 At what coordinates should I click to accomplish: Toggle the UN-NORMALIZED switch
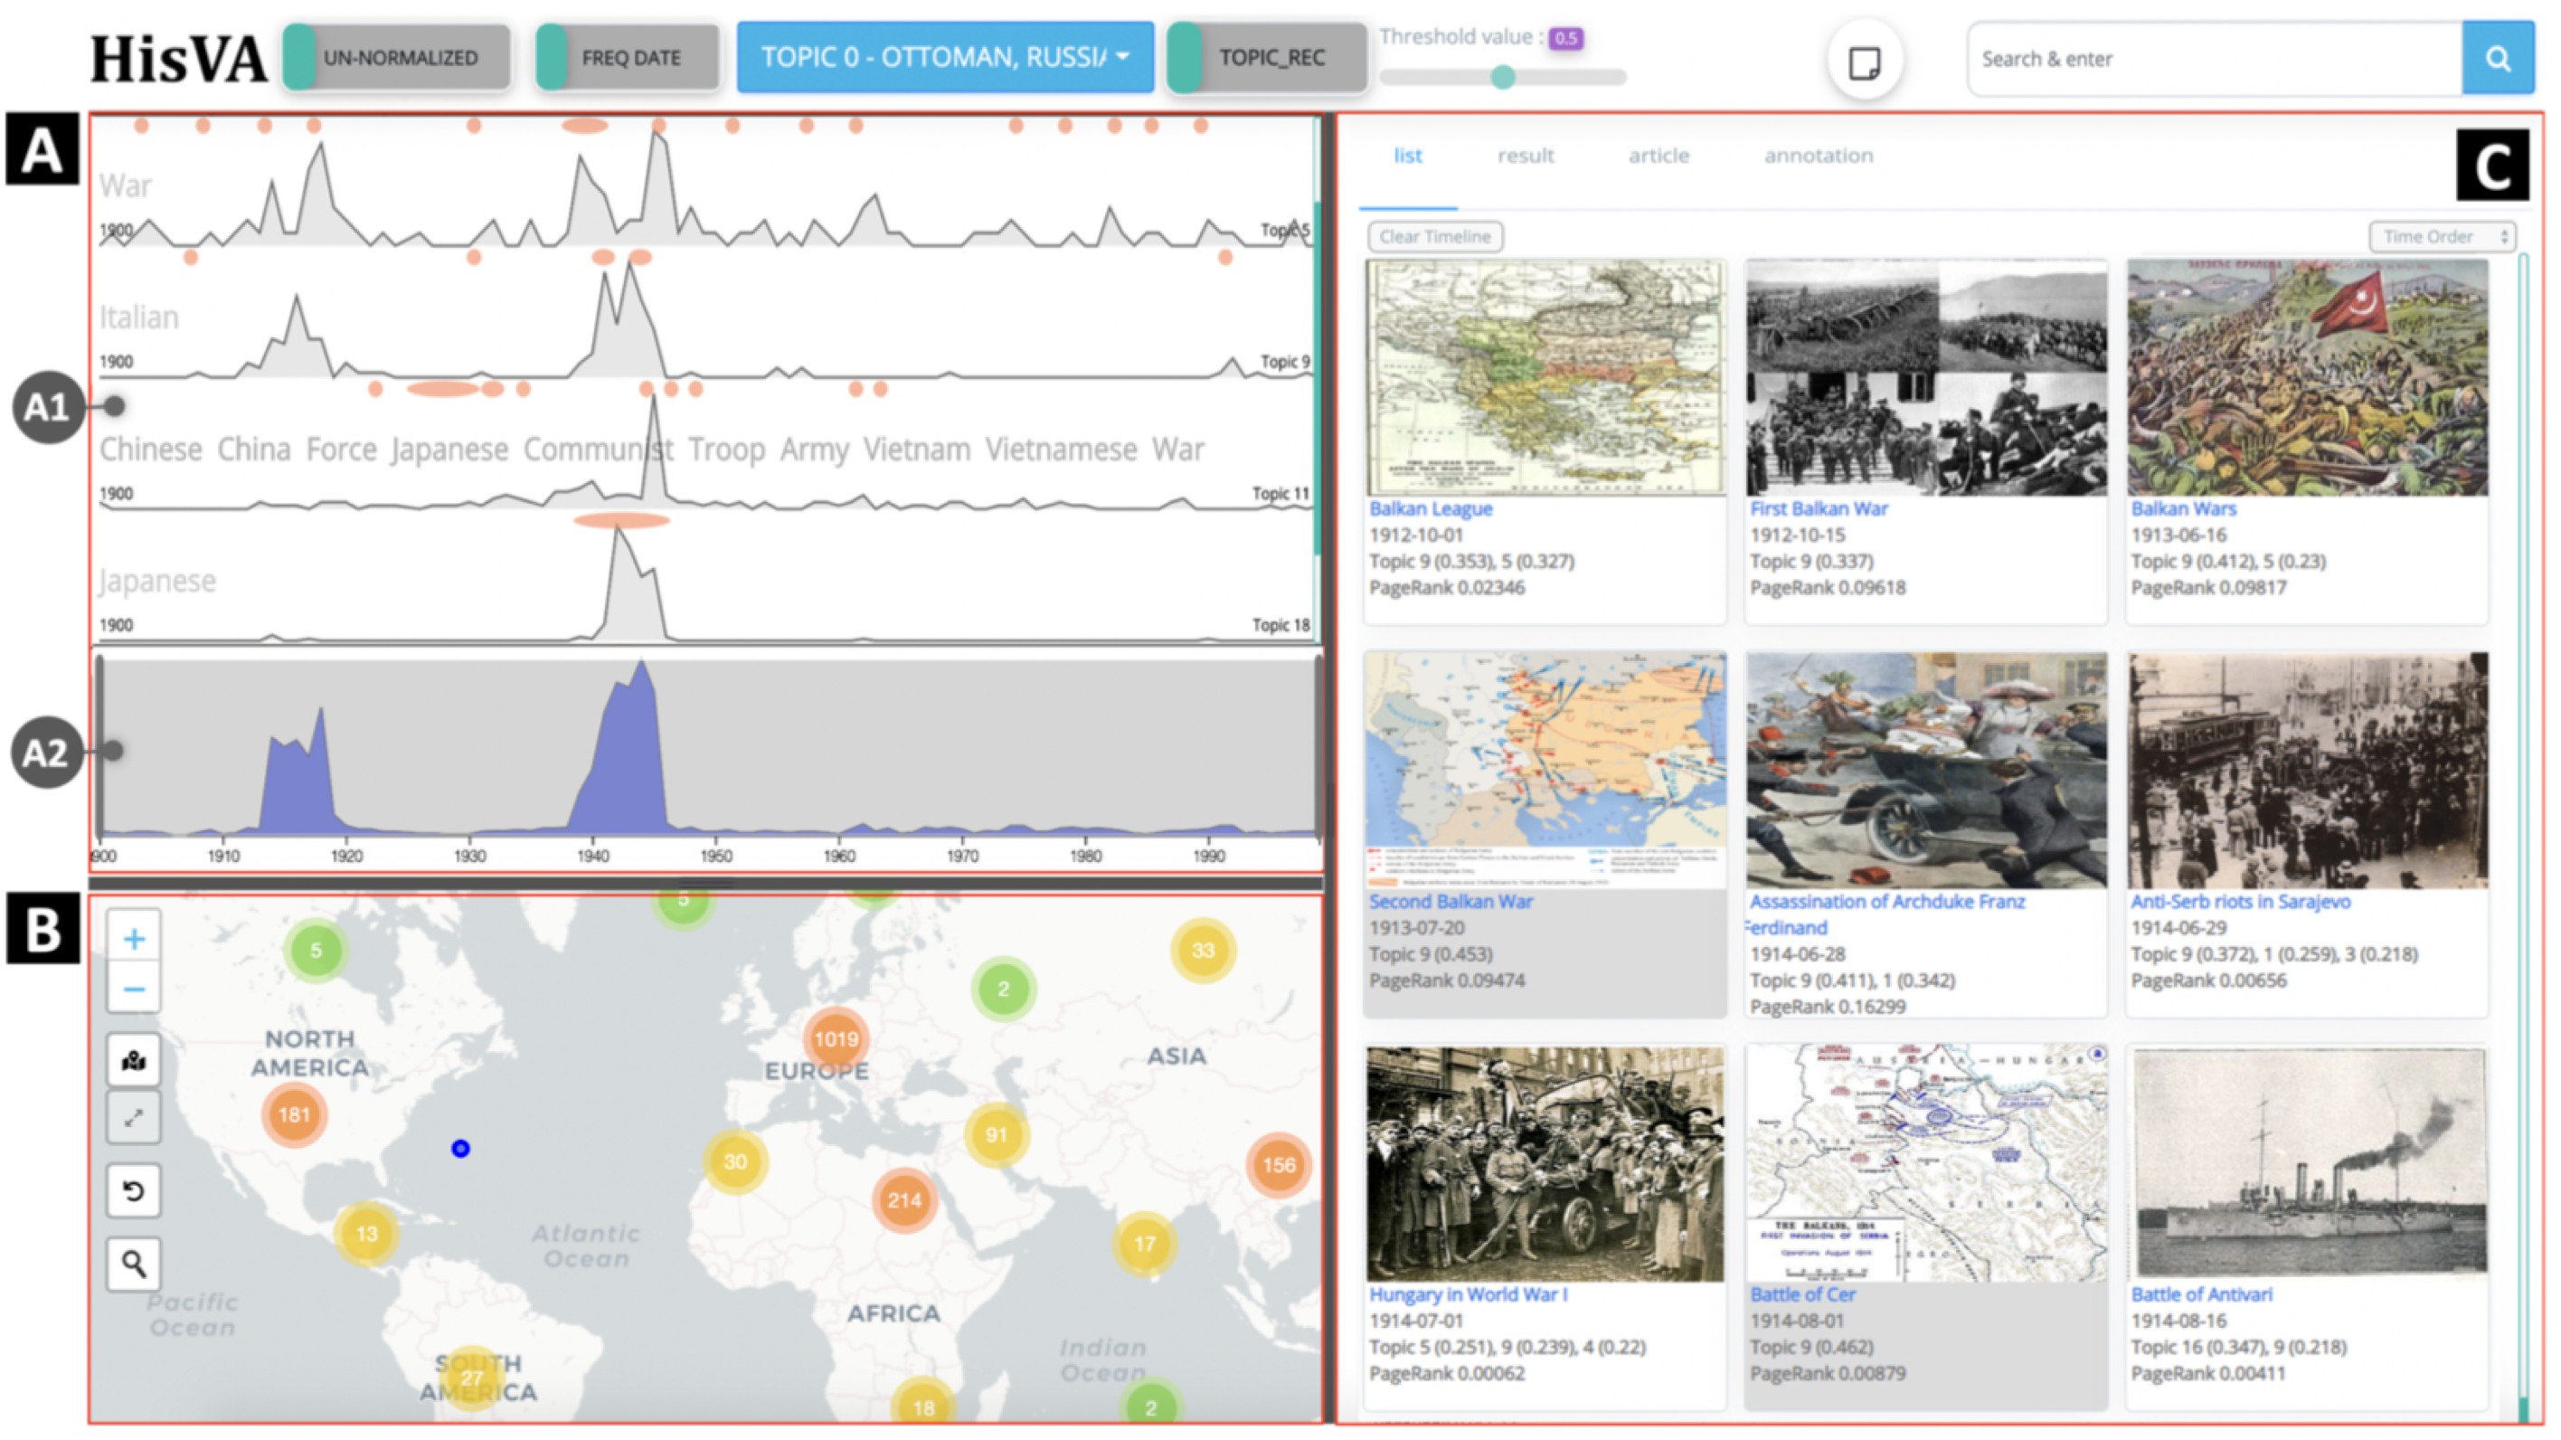click(x=397, y=58)
